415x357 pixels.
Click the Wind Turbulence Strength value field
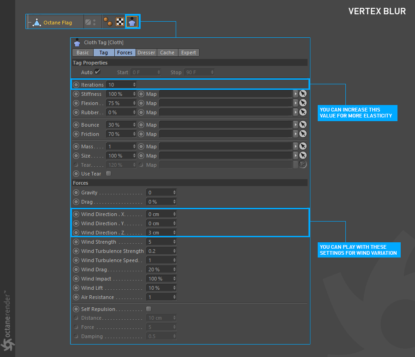161,251
